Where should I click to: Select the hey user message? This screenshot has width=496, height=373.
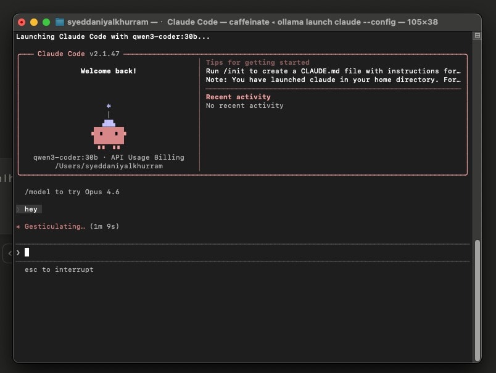coord(30,209)
